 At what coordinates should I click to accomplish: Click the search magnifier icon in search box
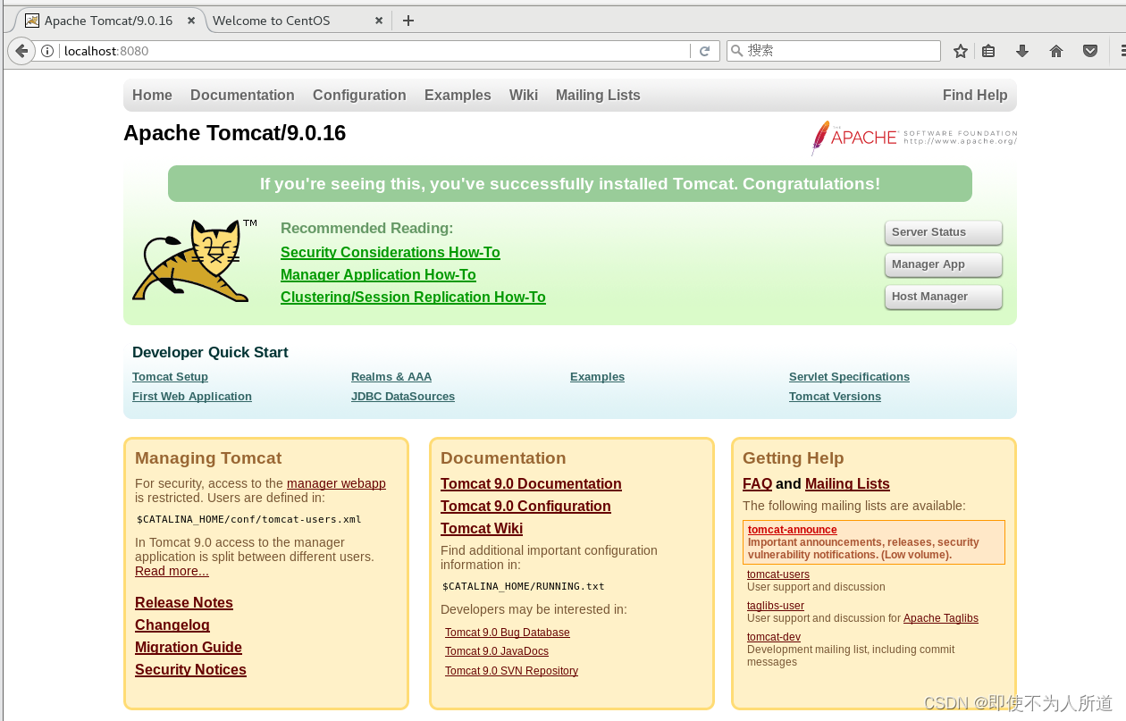click(737, 51)
